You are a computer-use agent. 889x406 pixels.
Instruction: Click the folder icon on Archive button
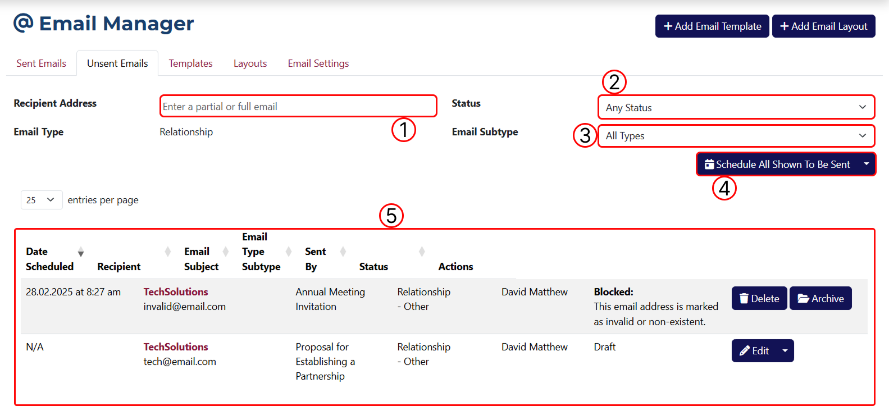[803, 299]
